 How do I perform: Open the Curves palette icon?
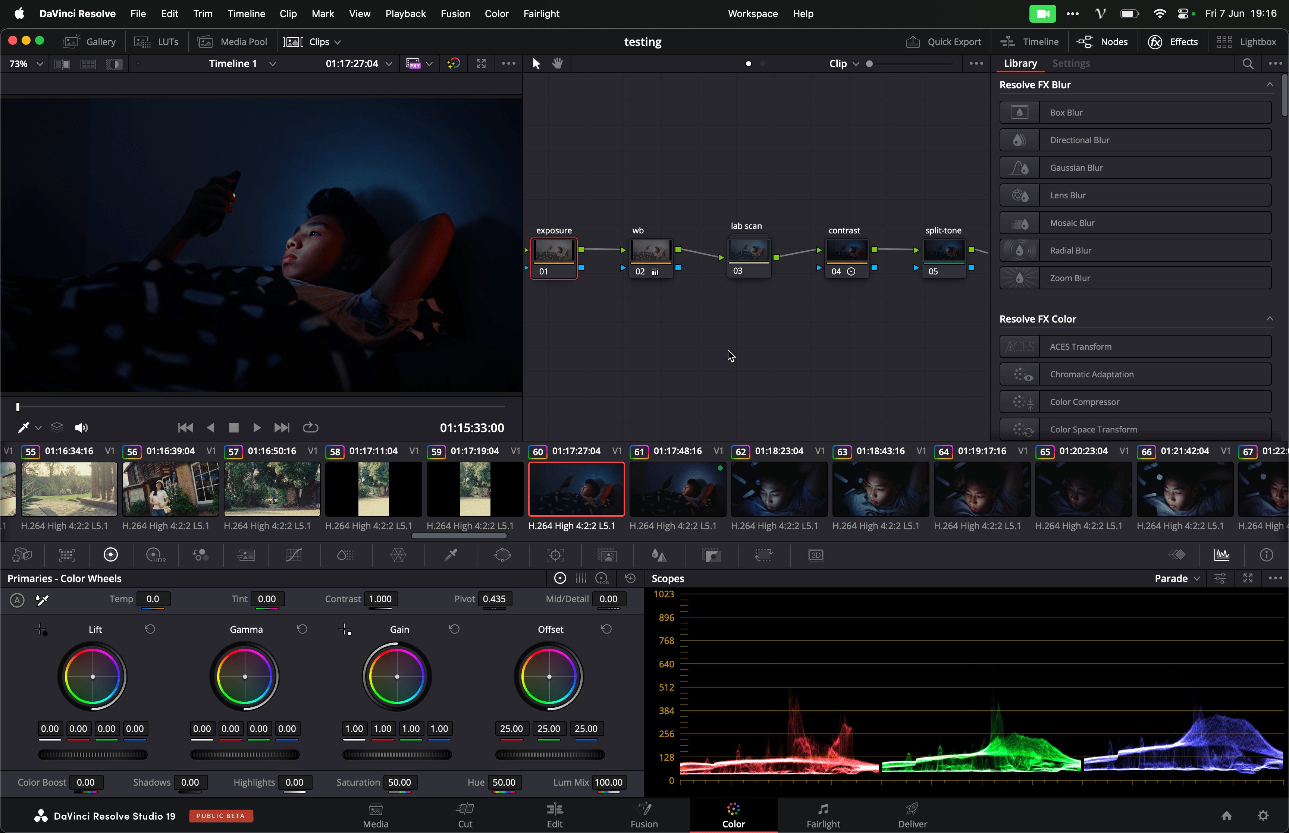point(294,555)
